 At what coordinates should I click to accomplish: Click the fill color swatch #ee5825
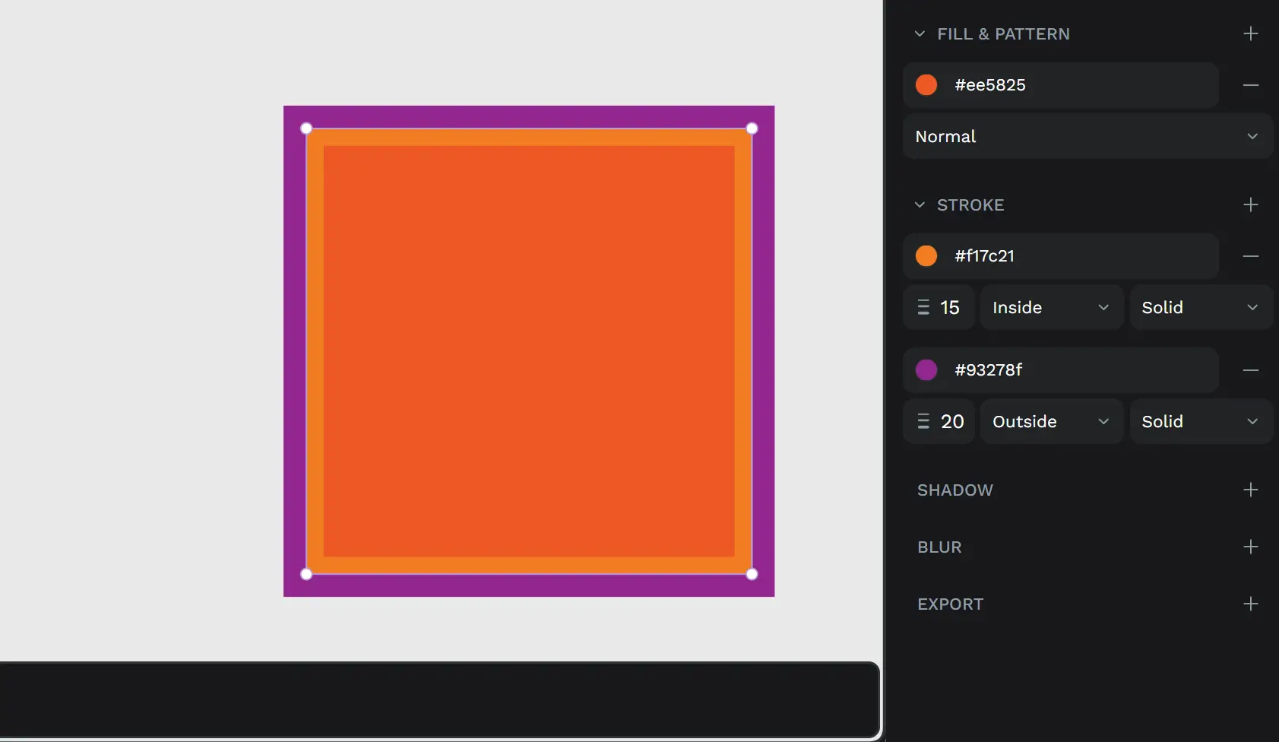(926, 85)
